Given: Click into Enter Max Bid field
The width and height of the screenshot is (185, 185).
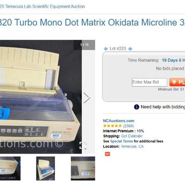Looking at the screenshot, I should tap(149, 82).
